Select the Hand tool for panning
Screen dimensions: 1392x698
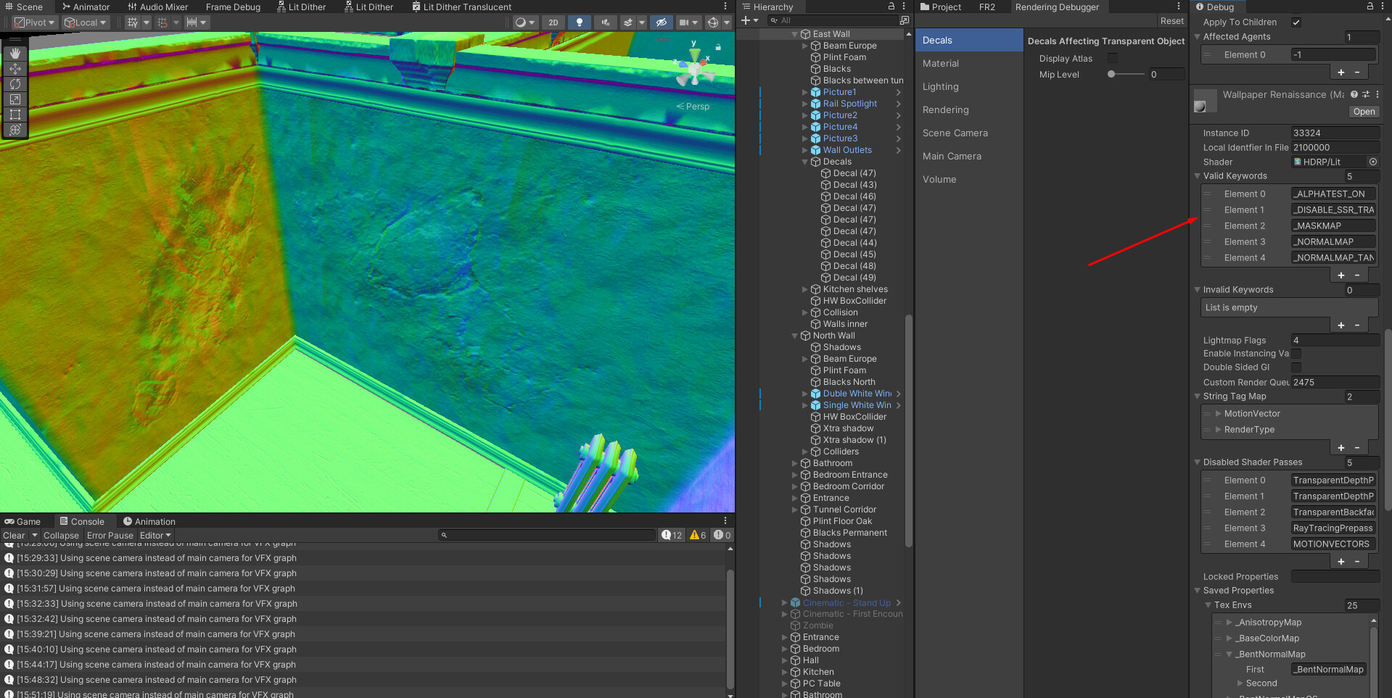(15, 53)
